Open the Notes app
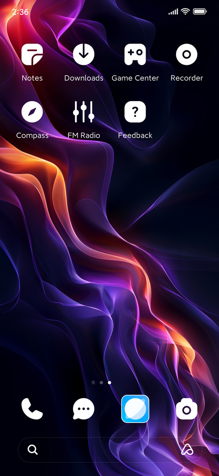This screenshot has height=476, width=219. coord(32,54)
